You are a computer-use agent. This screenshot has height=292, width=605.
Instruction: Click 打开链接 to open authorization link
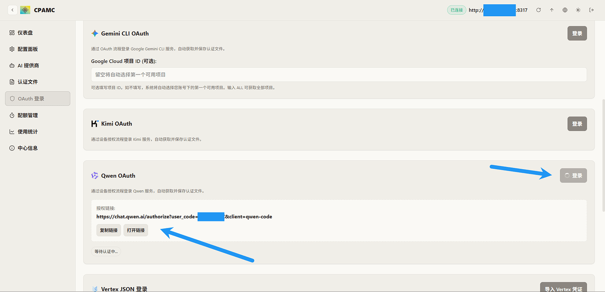136,230
